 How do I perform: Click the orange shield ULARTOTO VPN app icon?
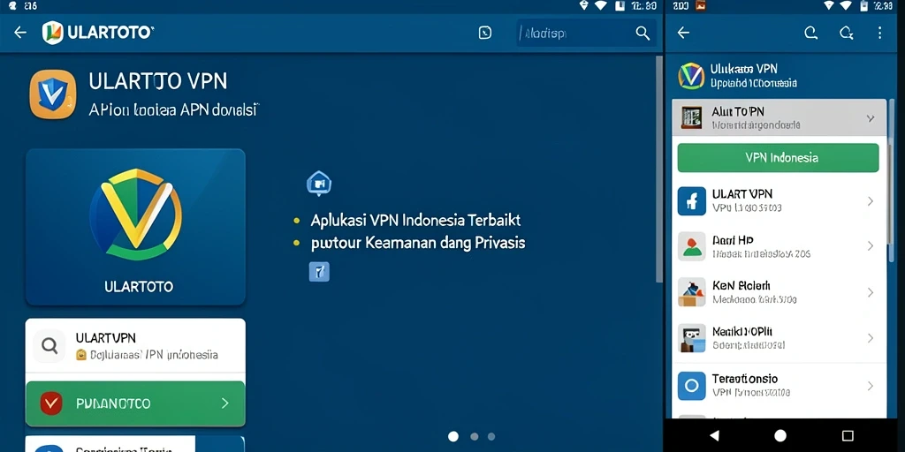click(x=52, y=94)
